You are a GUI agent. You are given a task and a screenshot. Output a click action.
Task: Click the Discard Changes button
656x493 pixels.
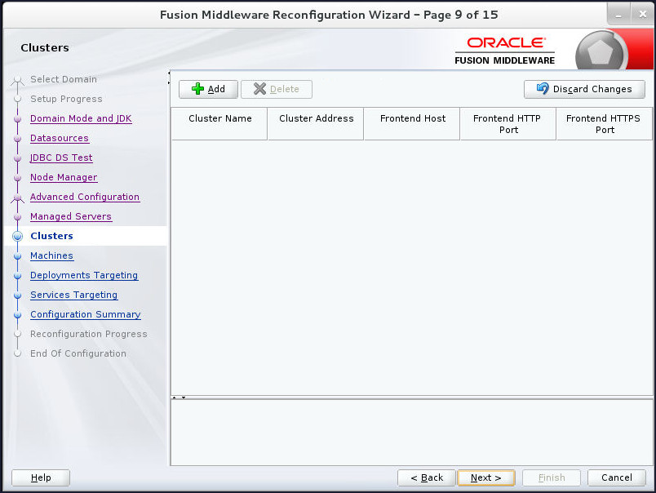coord(584,89)
